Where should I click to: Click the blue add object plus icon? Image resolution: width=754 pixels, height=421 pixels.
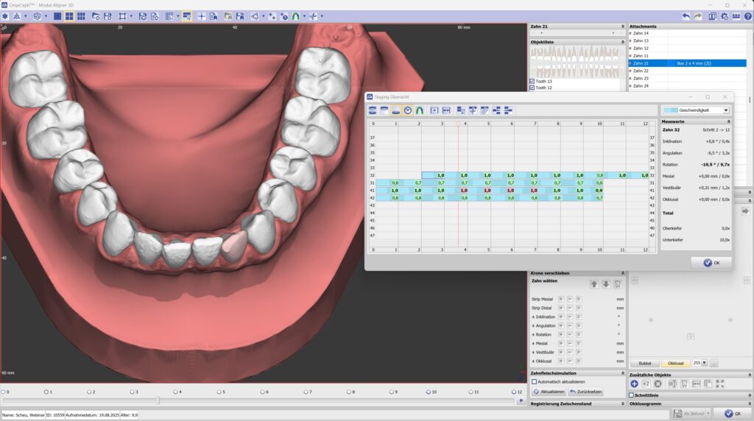pyautogui.click(x=634, y=383)
